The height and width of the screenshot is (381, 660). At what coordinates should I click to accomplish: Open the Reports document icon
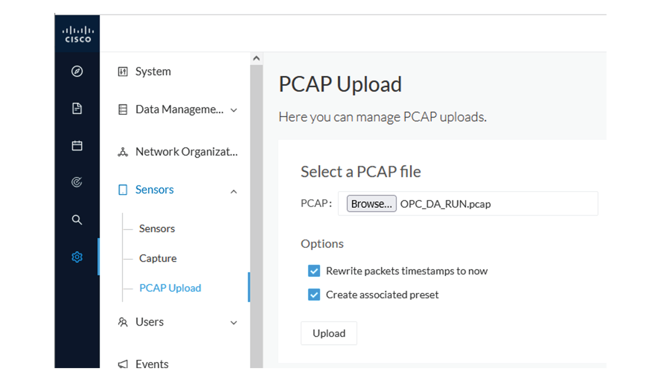(x=77, y=109)
